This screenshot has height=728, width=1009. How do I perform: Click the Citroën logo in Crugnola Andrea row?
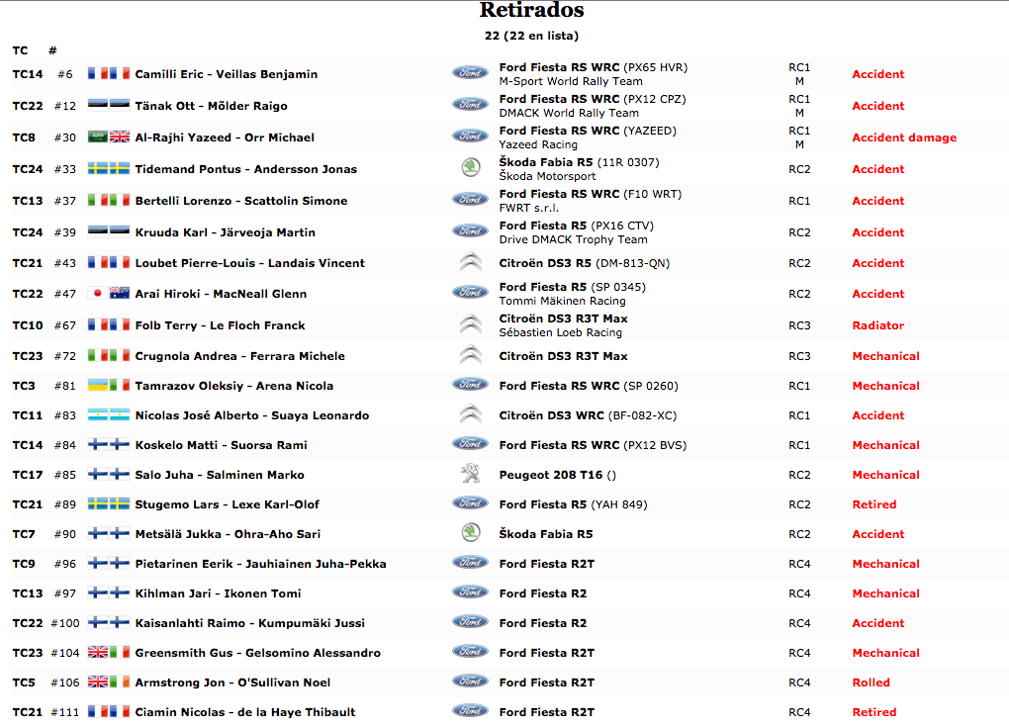click(x=471, y=355)
